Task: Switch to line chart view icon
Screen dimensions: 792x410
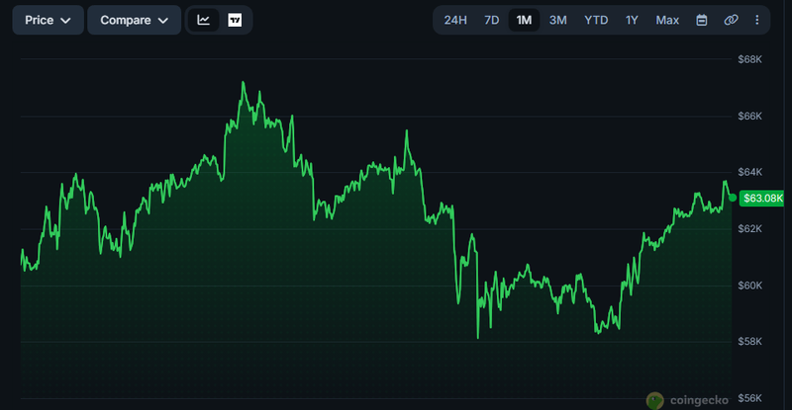Action: click(x=204, y=20)
